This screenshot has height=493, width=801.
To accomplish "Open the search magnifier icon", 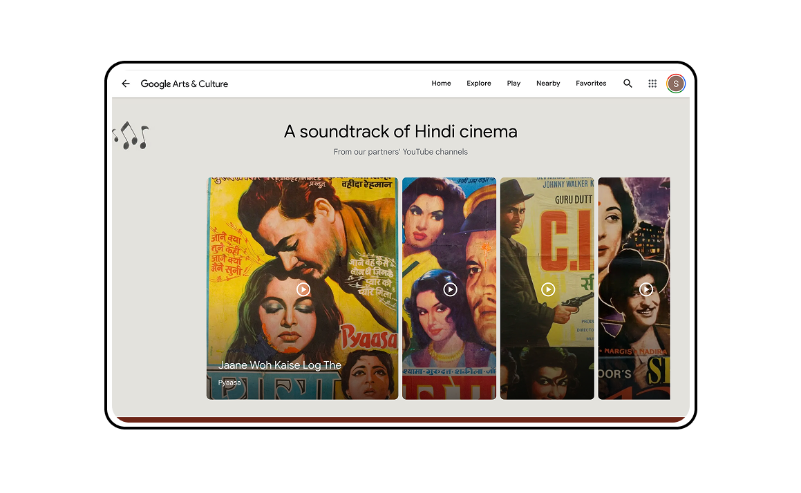I will 628,84.
